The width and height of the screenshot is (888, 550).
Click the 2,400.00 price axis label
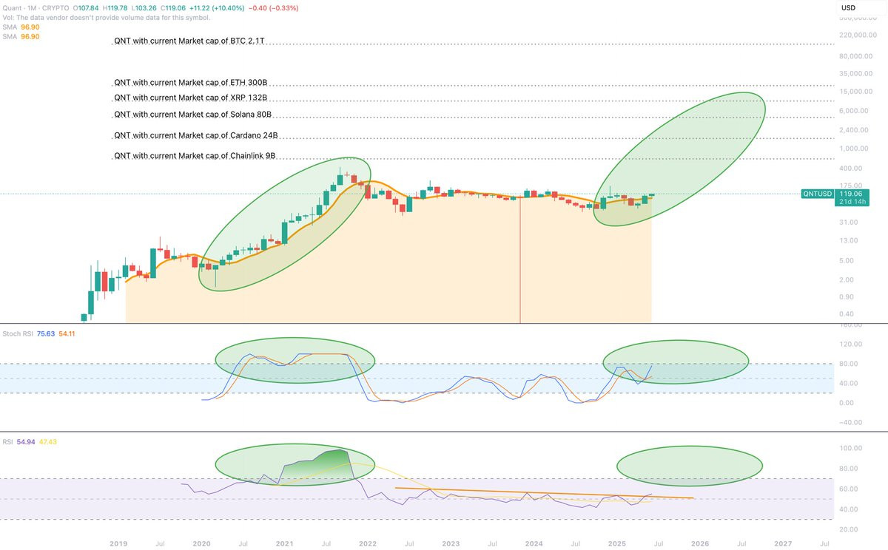tap(854, 130)
